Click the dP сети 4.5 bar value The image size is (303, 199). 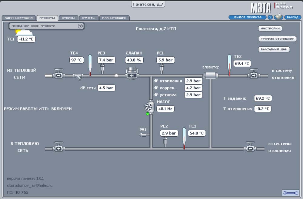(x=106, y=88)
